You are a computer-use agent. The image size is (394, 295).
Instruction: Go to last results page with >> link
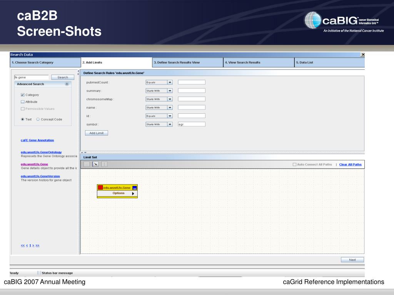37,245
